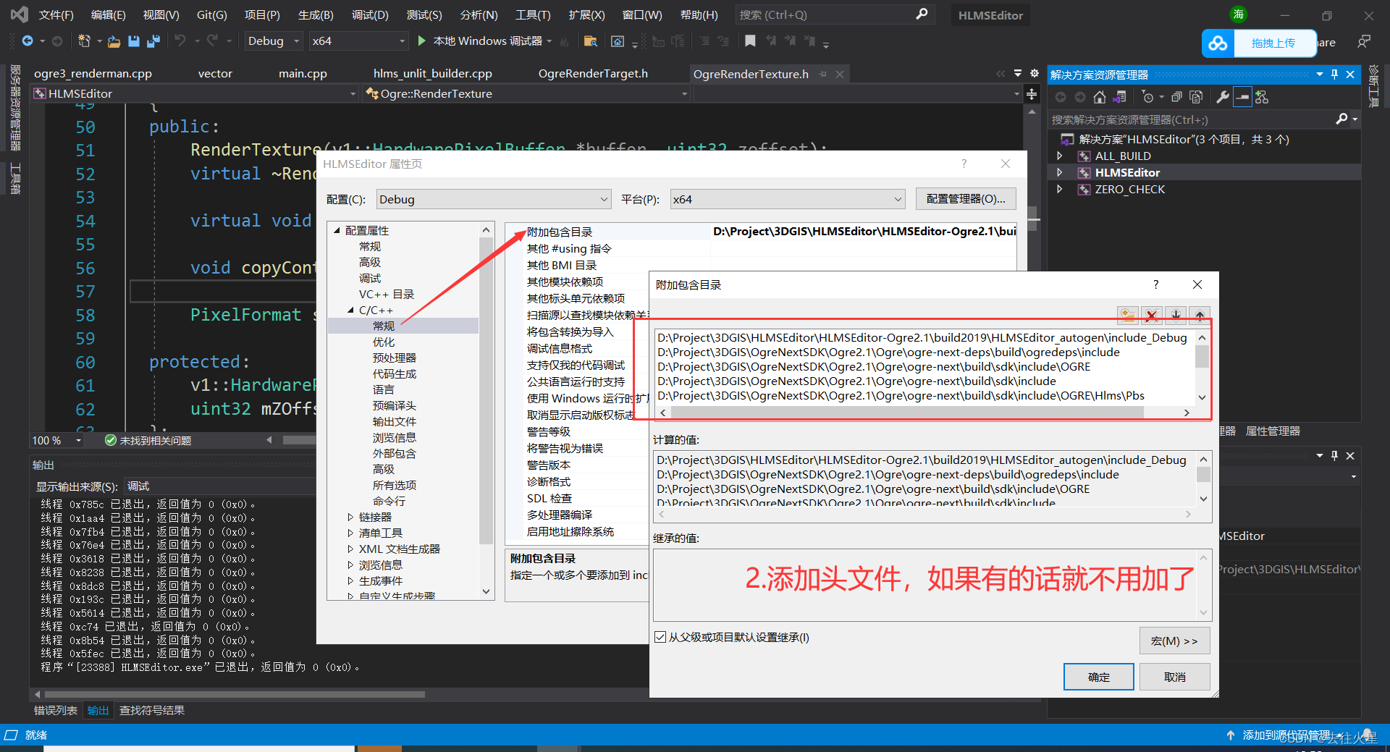This screenshot has height=752, width=1390.
Task: Click the undo arrow icon
Action: click(x=180, y=41)
